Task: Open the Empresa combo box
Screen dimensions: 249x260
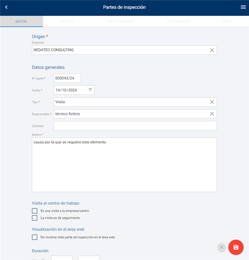Action: 119,50
